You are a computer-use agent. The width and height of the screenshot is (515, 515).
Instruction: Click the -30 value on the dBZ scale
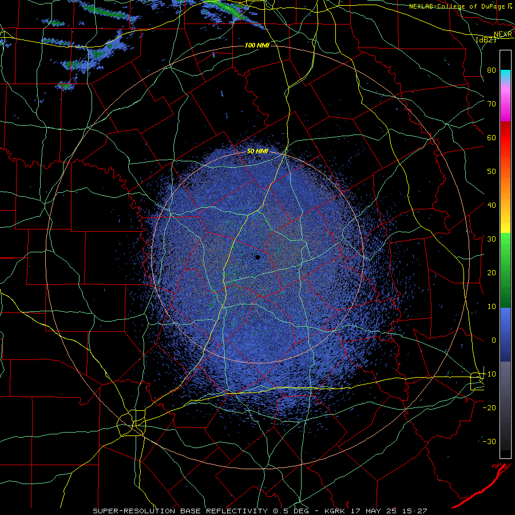tap(489, 441)
